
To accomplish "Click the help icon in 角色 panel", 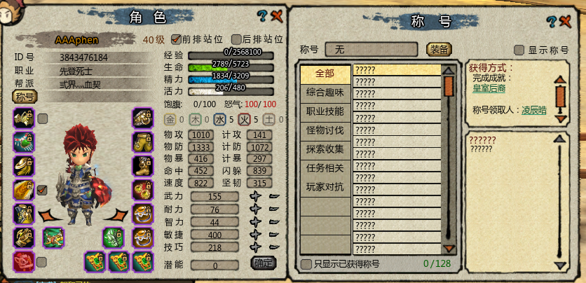I will click(263, 15).
